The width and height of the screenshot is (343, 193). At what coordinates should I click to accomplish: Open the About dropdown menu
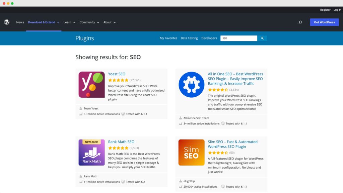[x=110, y=22]
